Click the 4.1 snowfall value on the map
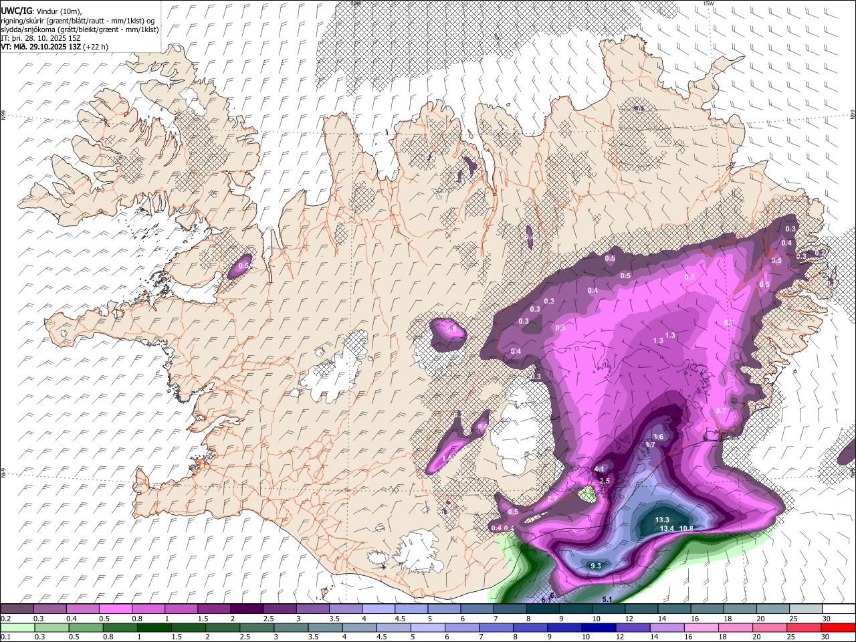 599,469
